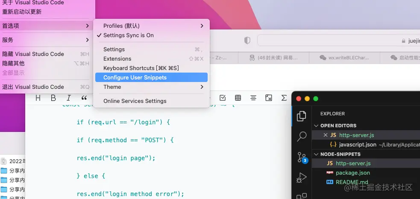Click the code line if (req.method == "POST")
The height and width of the screenshot is (199, 420).
(x=125, y=140)
